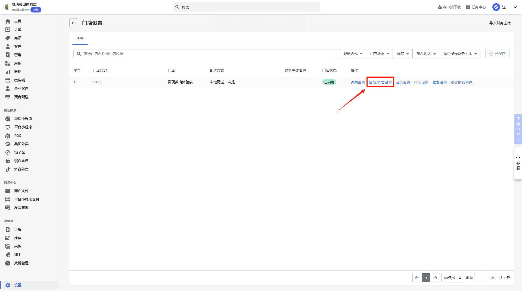Image resolution: width=522 pixels, height=291 pixels.
Task: Go to the next page arrow
Action: [435, 278]
